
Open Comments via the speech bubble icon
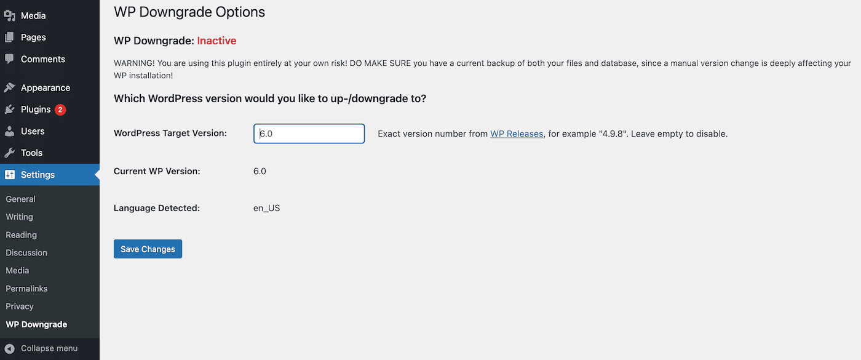(x=10, y=58)
